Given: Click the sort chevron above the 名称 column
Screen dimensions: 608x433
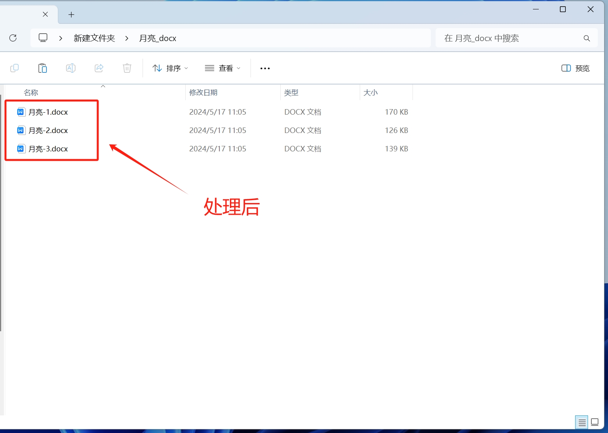Looking at the screenshot, I should point(103,86).
